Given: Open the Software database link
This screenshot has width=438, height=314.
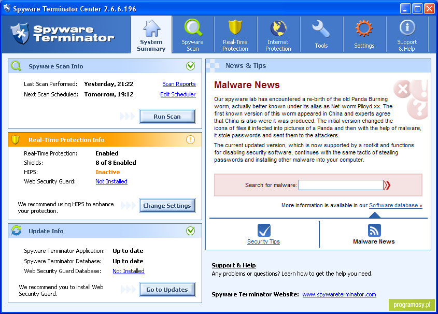Looking at the screenshot, I should [395, 205].
